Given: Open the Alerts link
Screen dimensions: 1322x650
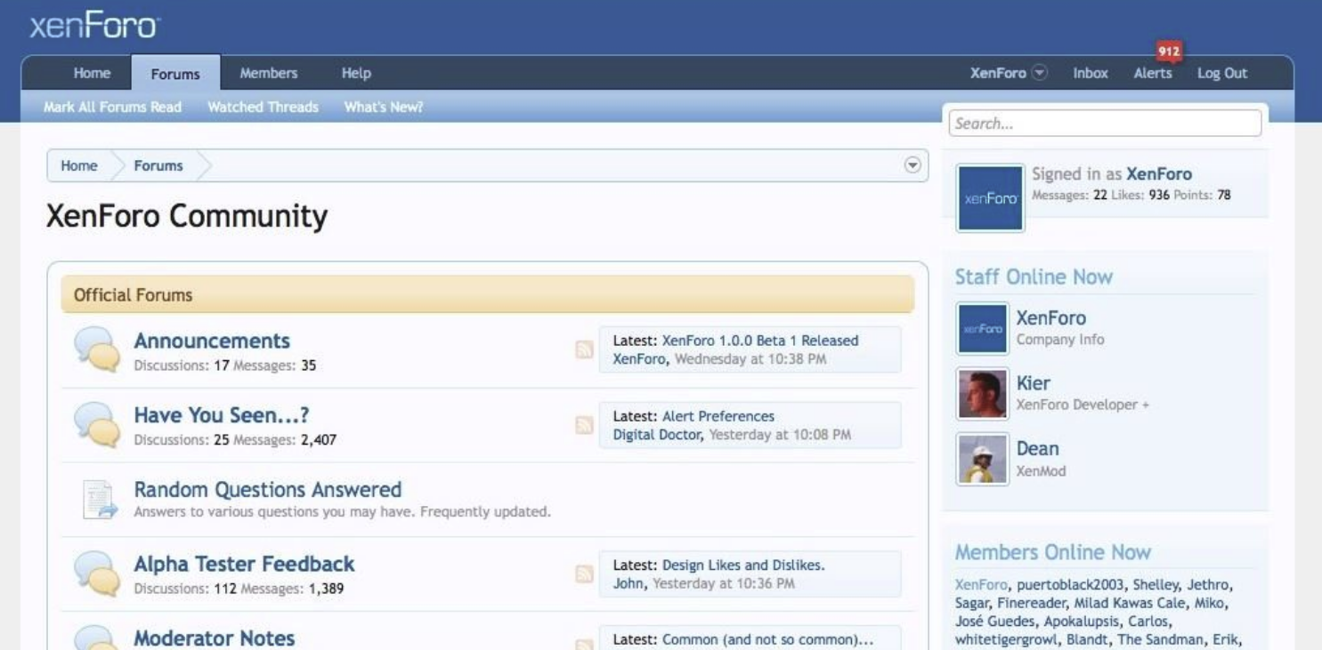Looking at the screenshot, I should pos(1153,73).
